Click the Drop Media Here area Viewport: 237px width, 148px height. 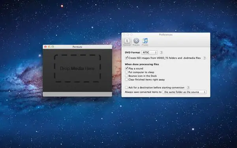(77, 68)
